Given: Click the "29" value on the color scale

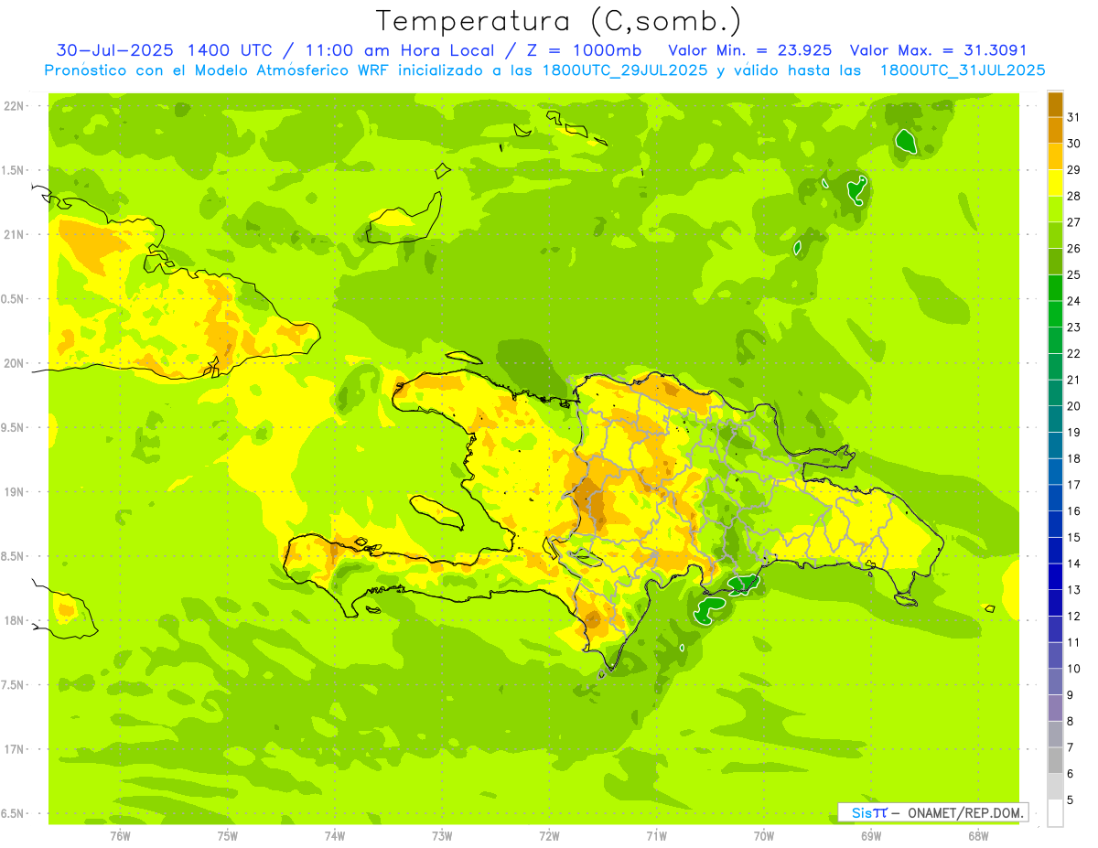Looking at the screenshot, I should [x=1074, y=169].
